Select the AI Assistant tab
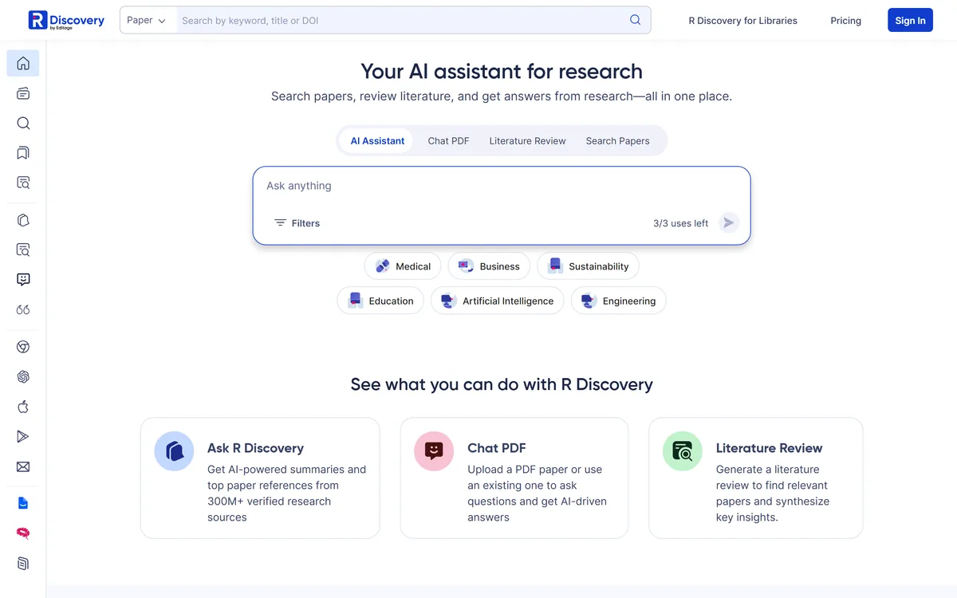Screen dimensions: 957x598 [377, 141]
